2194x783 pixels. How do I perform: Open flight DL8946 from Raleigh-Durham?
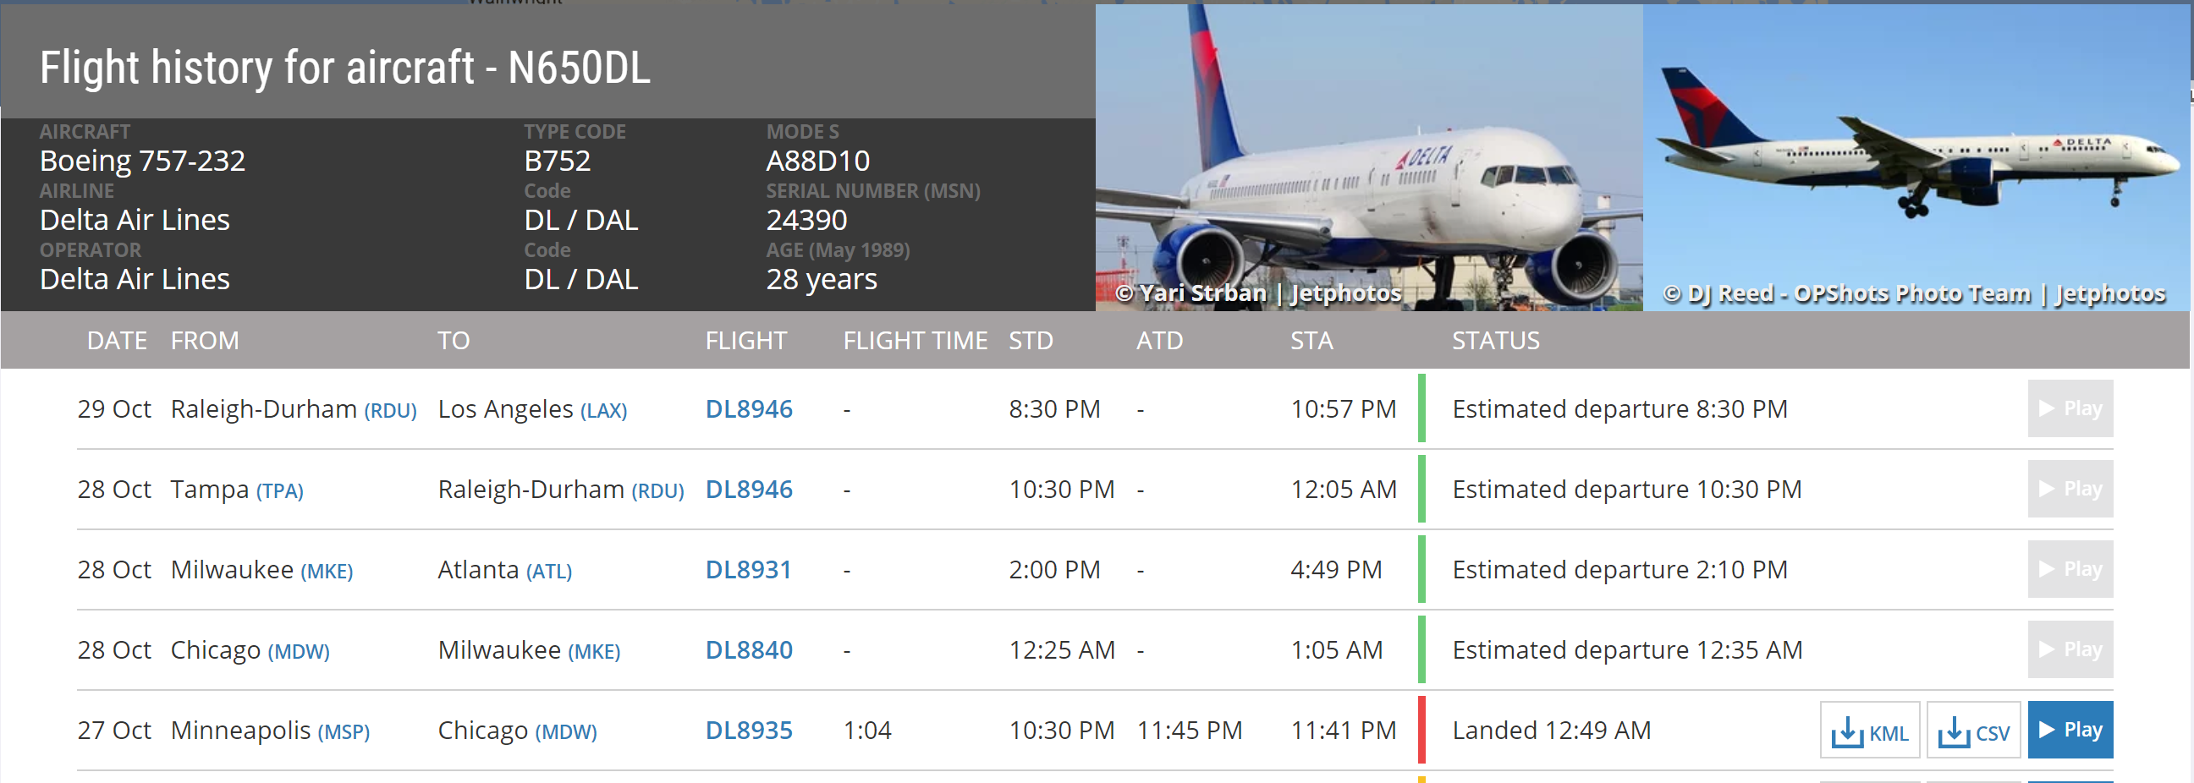coord(749,409)
